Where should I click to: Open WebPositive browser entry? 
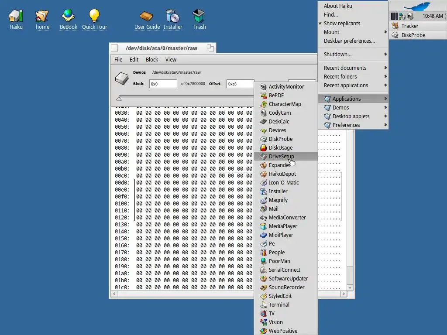[286, 331]
